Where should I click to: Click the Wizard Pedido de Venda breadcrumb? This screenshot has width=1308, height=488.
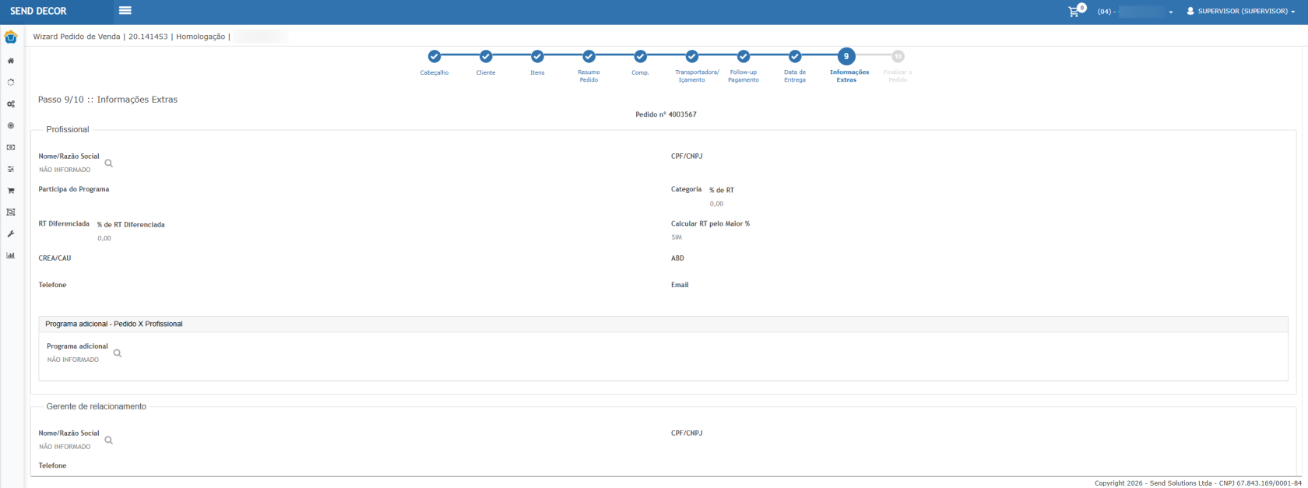click(76, 37)
